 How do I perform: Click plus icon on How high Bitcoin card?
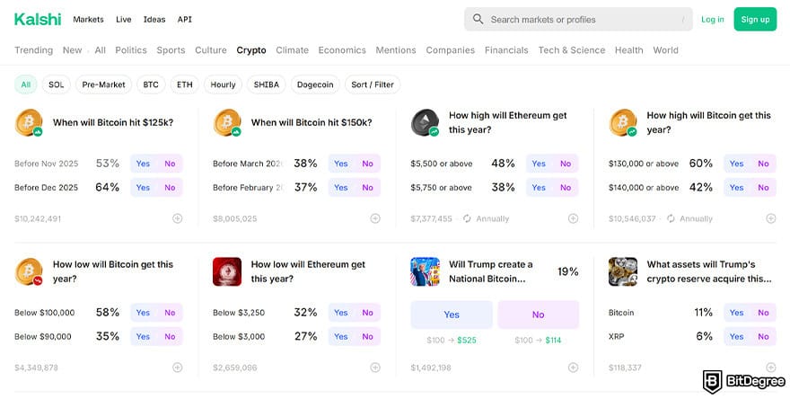point(771,218)
